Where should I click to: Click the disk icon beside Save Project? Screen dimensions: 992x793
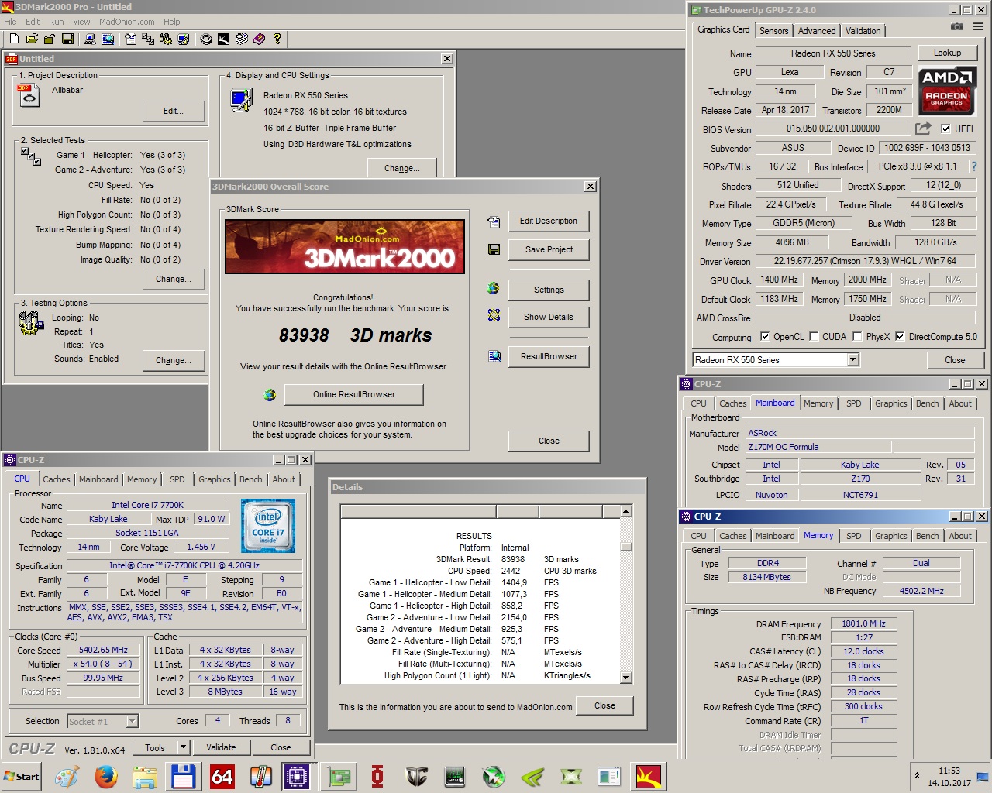pyautogui.click(x=494, y=249)
